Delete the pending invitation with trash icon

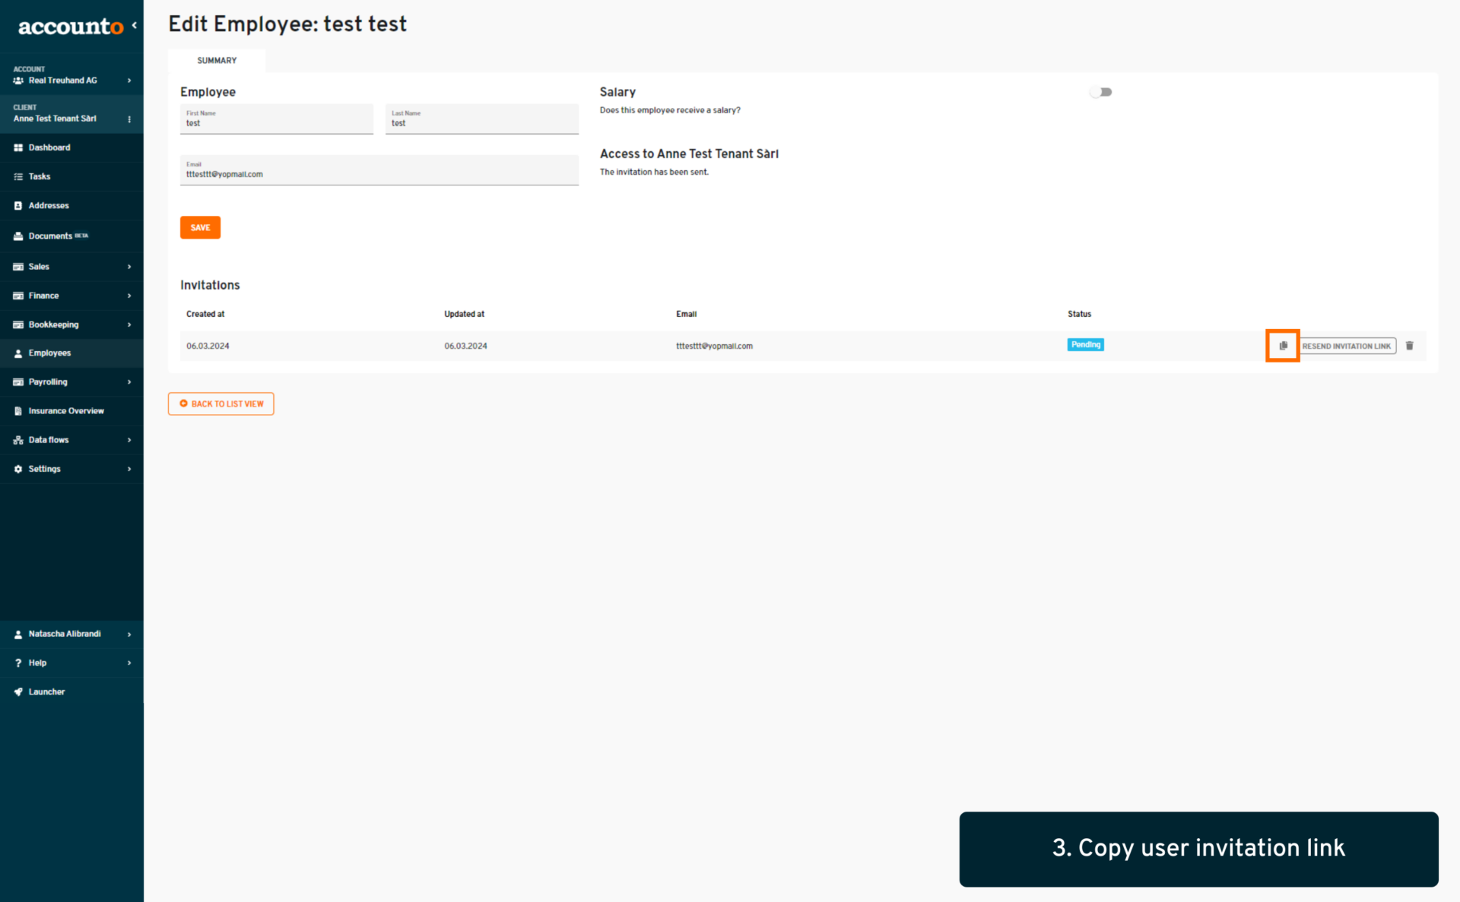coord(1409,346)
